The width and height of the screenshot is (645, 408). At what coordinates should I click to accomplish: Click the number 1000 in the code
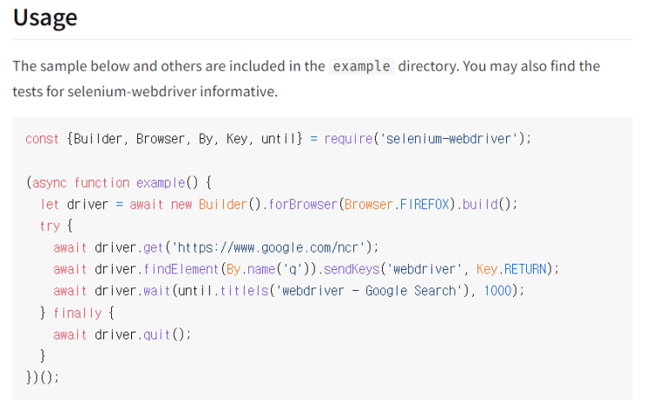pyautogui.click(x=497, y=291)
